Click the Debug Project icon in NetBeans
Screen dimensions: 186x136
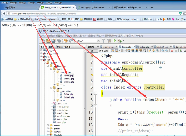pos(120,41)
